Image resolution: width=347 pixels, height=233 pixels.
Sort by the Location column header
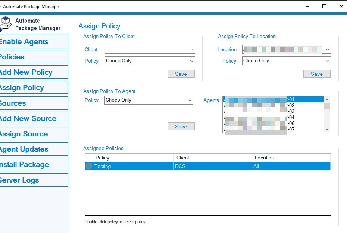(x=291, y=158)
